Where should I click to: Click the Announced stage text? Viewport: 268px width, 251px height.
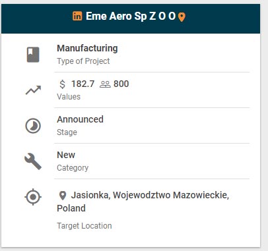point(80,119)
